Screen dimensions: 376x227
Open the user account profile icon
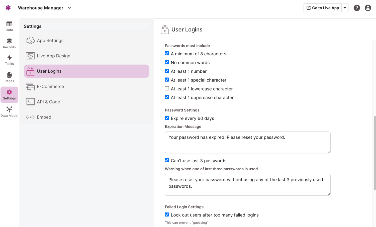[x=368, y=8]
